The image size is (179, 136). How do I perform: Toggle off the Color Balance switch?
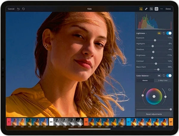click(x=169, y=76)
